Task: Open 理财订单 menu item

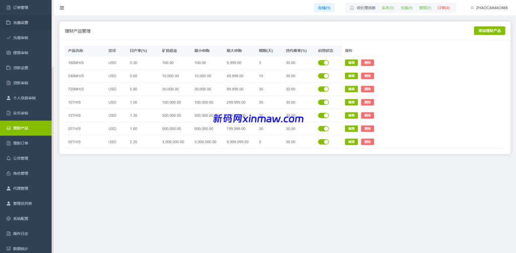Action: [x=26, y=143]
